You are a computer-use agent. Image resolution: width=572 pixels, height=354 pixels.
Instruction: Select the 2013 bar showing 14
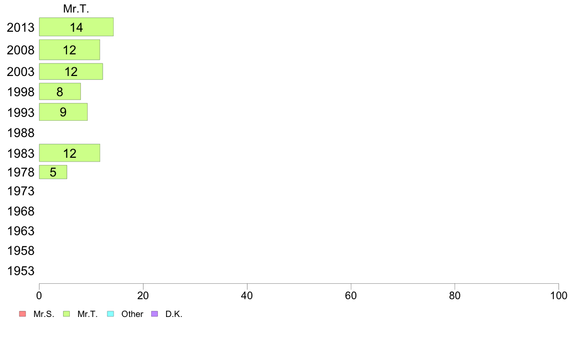[x=76, y=27]
